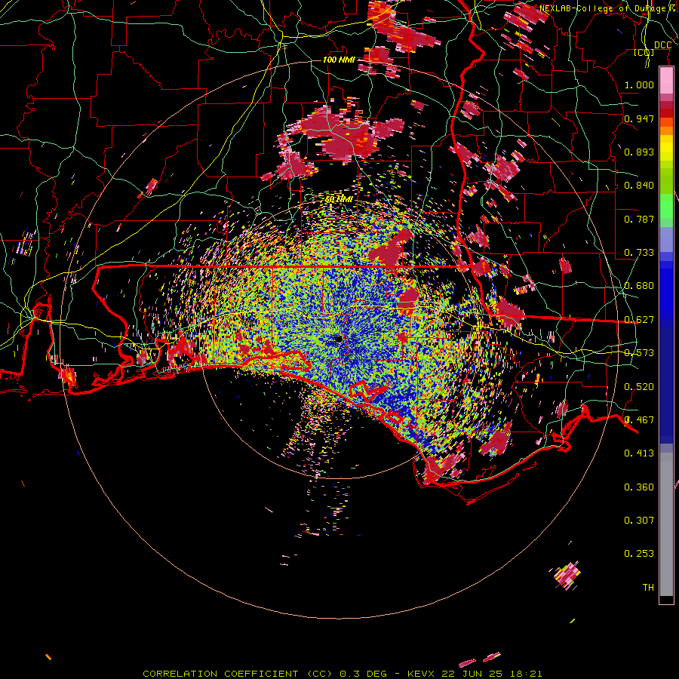Click the TH threshold label on the scale

648,588
